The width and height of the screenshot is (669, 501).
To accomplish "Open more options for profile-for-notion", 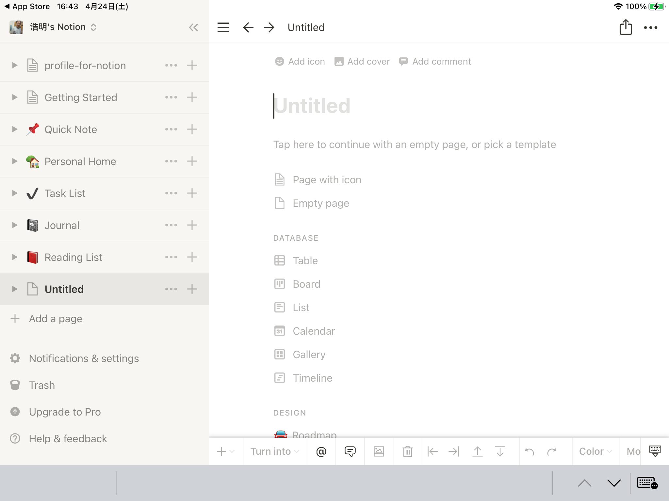I will pyautogui.click(x=171, y=65).
